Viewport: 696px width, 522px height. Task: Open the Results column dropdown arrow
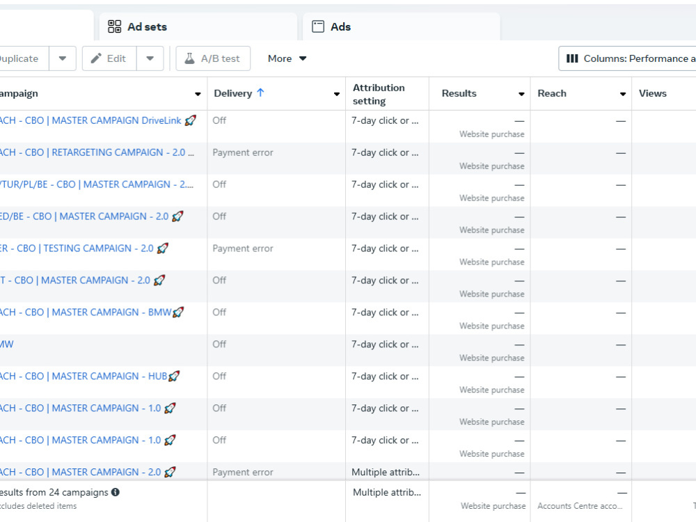[x=521, y=94]
